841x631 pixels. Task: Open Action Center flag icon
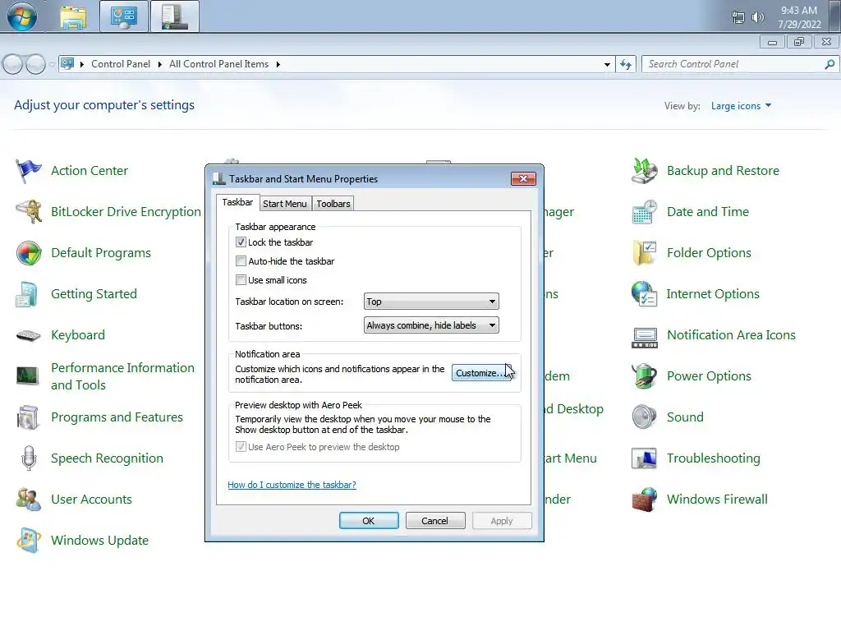(x=29, y=171)
